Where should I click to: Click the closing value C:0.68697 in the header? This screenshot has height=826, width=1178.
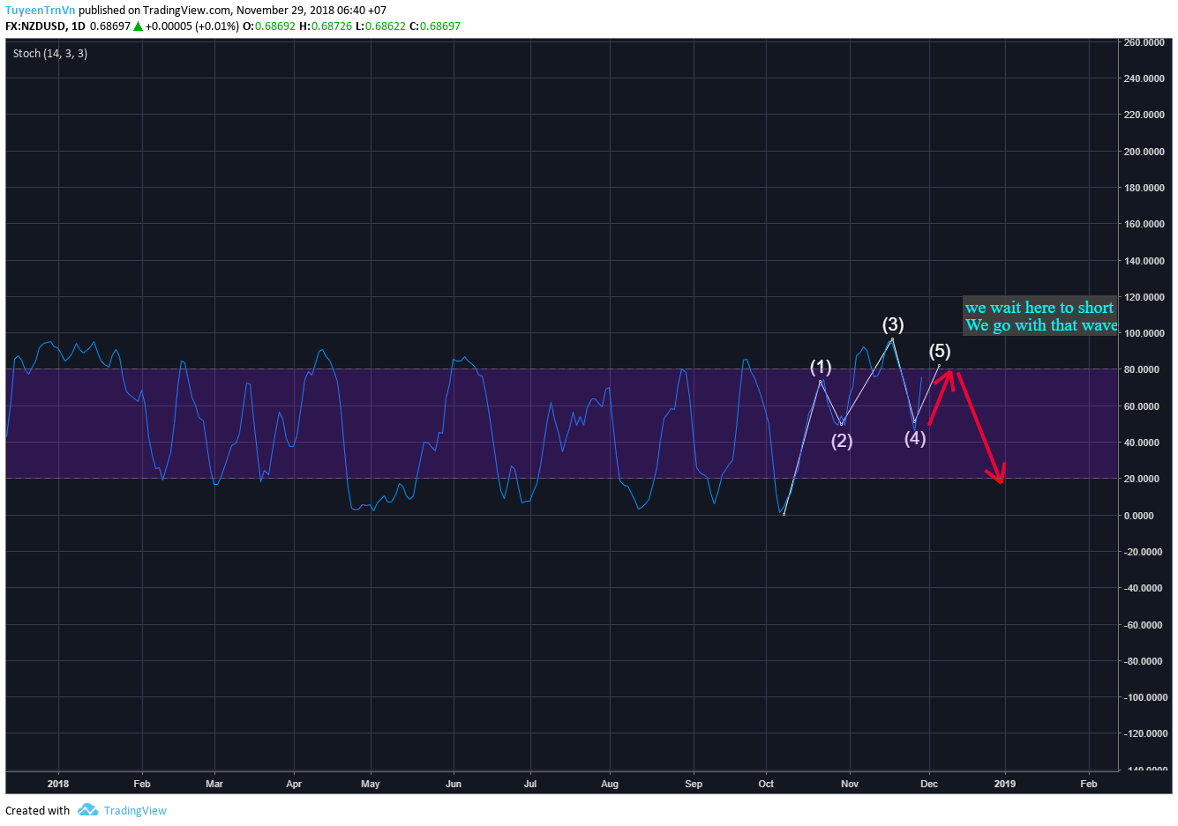click(x=435, y=26)
